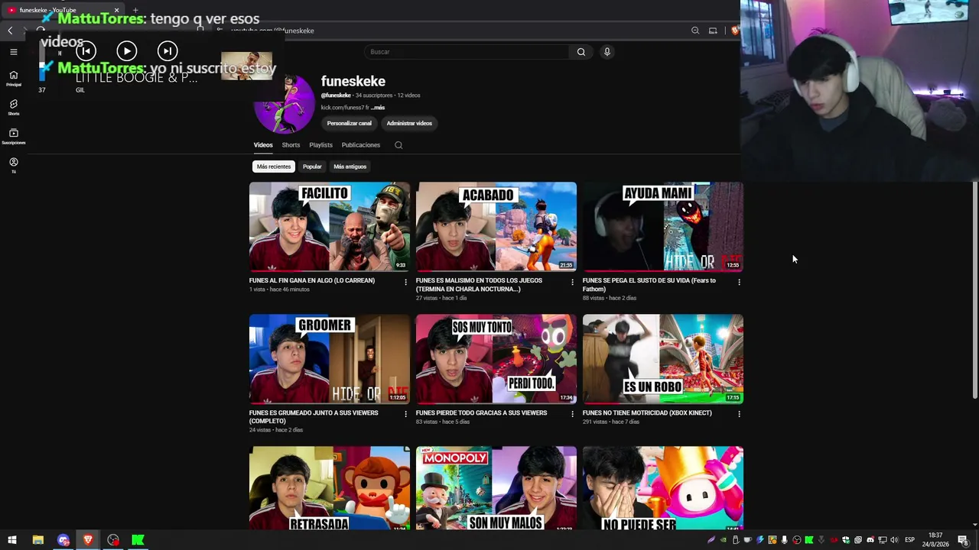Screen dimensions: 979x550
Task: Open the Publicaciones channel tab
Action: coord(361,145)
